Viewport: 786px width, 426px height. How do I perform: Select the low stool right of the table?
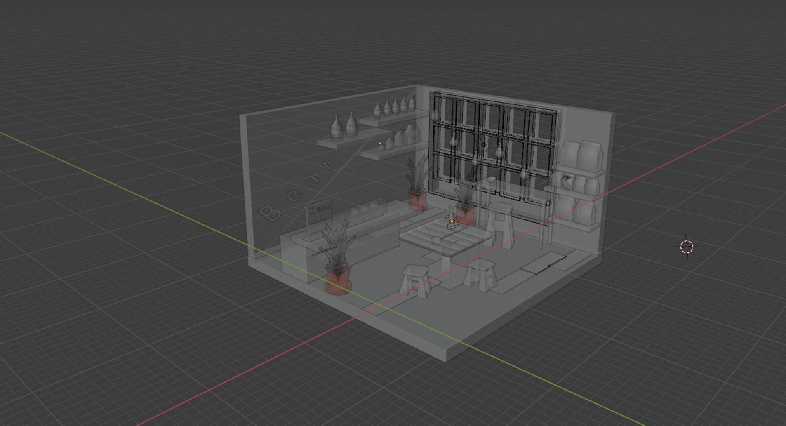click(481, 275)
